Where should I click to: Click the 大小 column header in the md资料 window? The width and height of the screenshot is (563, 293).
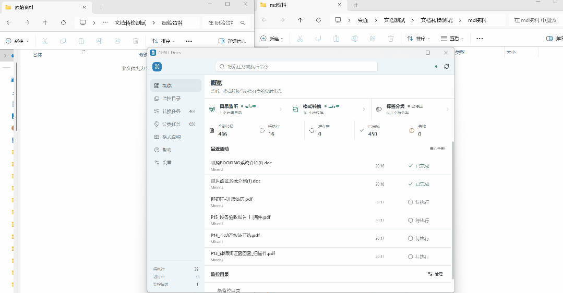(511, 52)
